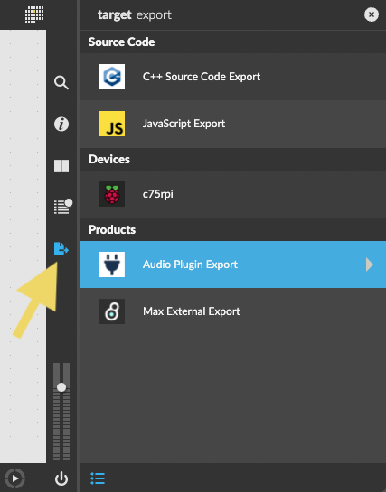Close the target export panel
Image resolution: width=386 pixels, height=492 pixels.
pyautogui.click(x=372, y=14)
